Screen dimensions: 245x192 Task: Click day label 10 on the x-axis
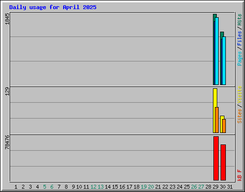coord(79,187)
